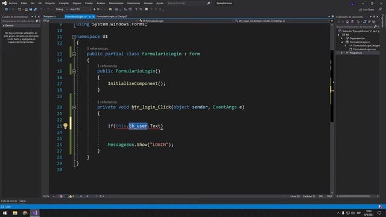Open the Any CPU platform dropdown
The image size is (386, 217).
click(80, 10)
